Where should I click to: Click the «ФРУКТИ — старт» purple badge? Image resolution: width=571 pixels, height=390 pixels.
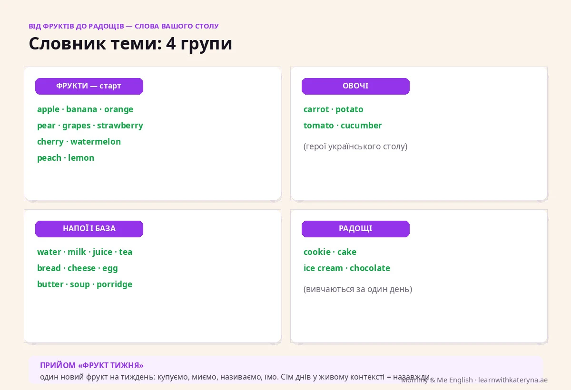coord(89,86)
